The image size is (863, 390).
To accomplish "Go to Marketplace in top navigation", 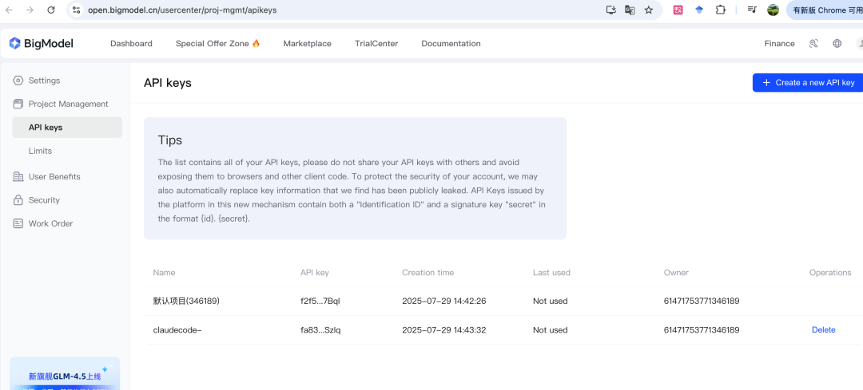I will coord(307,43).
